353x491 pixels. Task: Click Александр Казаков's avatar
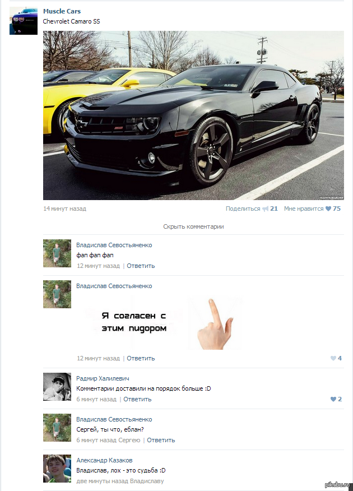[x=57, y=469]
